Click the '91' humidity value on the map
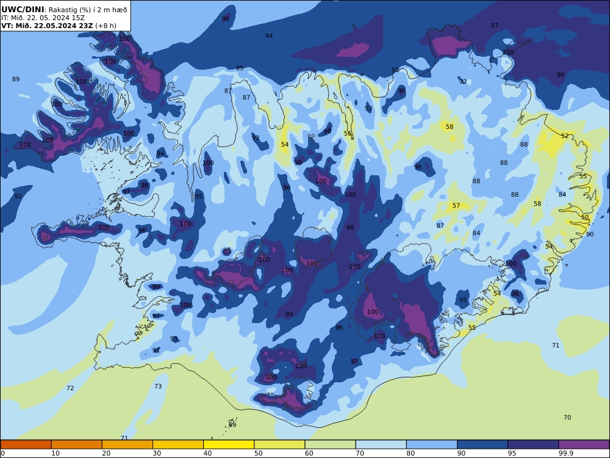This screenshot has height=458, width=610. [156, 350]
